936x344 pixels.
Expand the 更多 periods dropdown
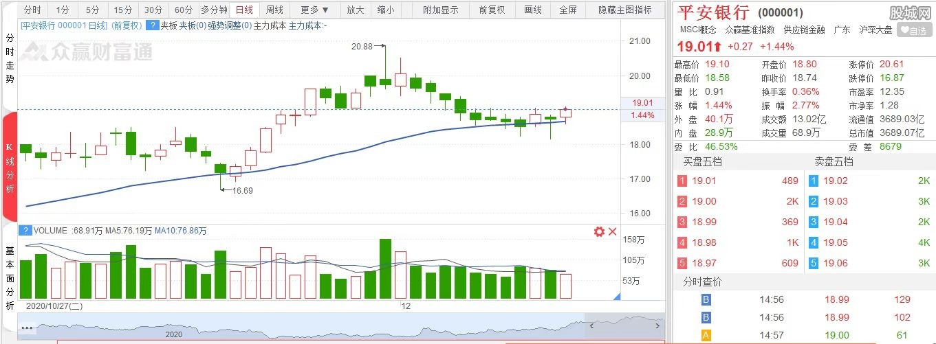click(315, 10)
